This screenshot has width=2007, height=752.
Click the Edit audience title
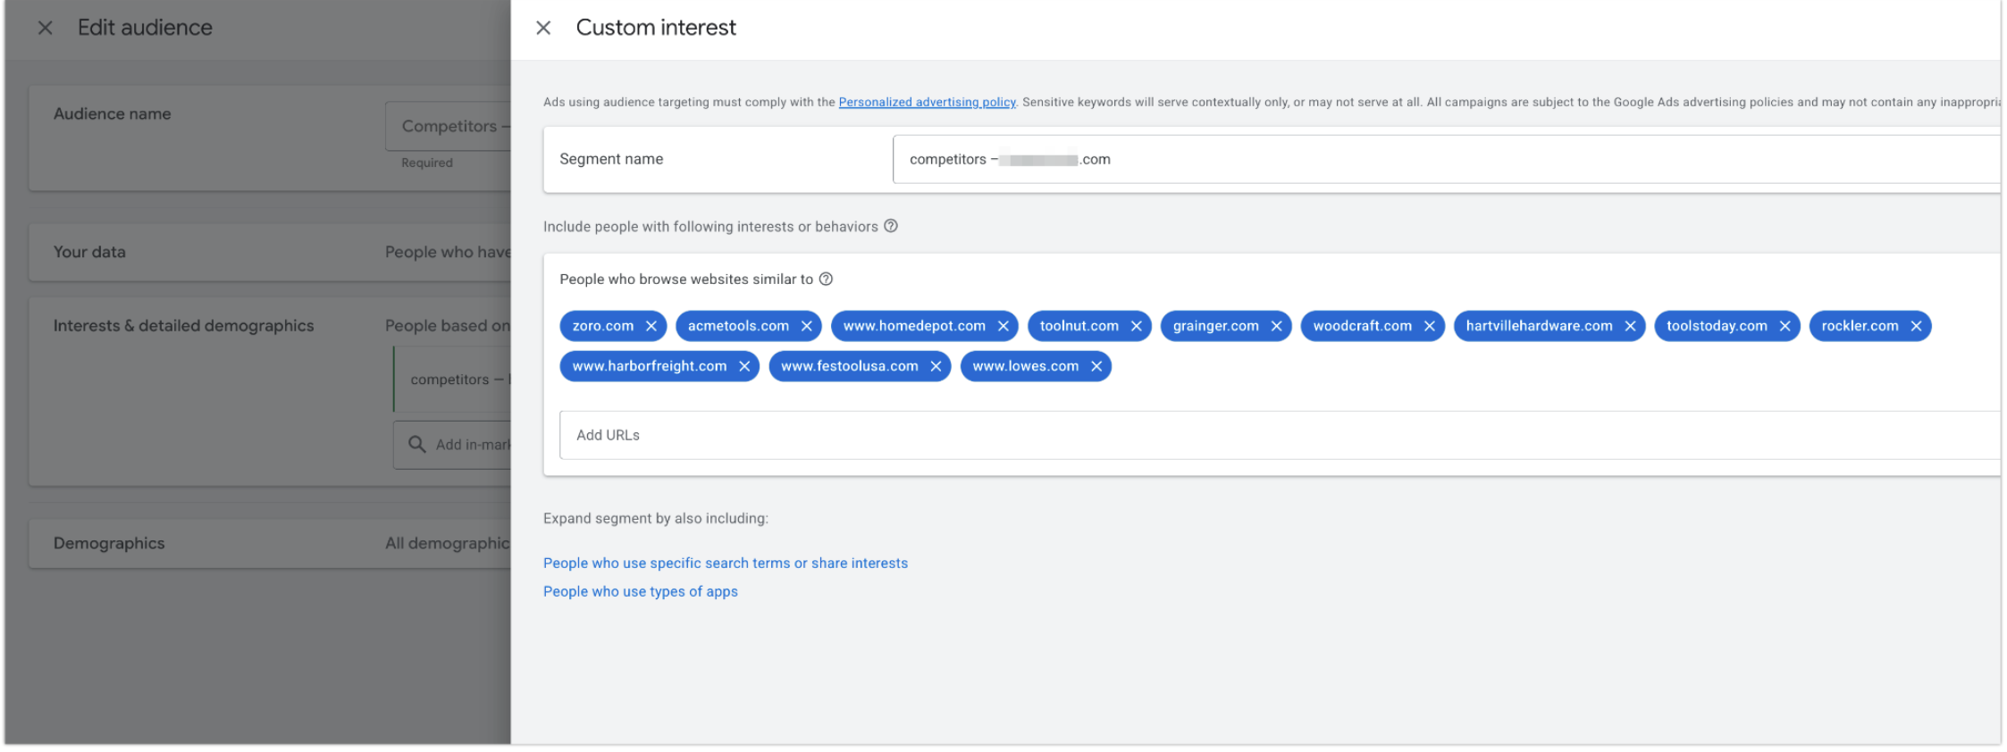point(145,28)
